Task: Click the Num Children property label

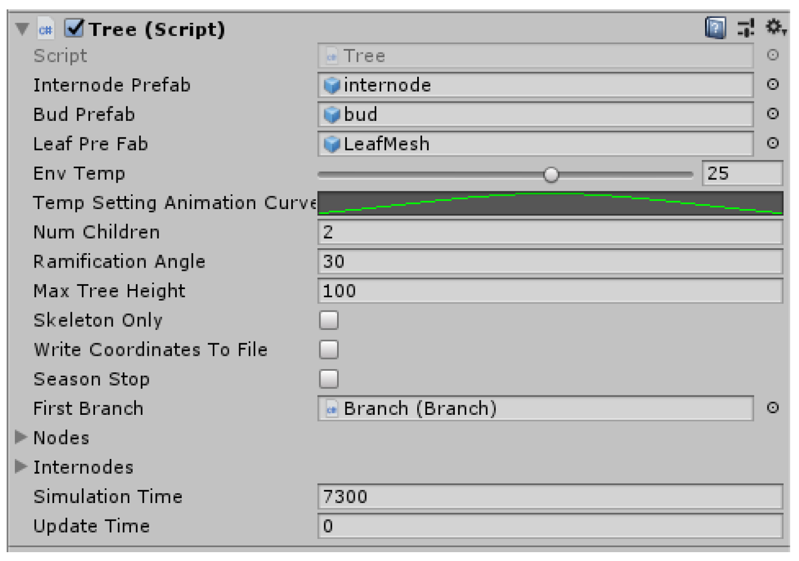Action: click(x=97, y=232)
